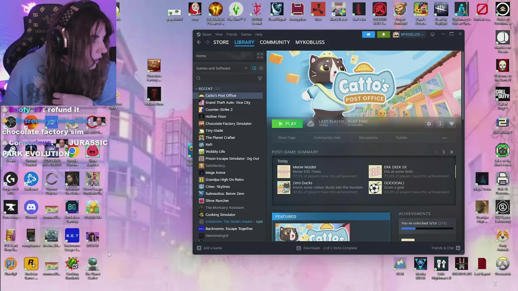Open Rockstar Games launcher desktop icon
518x291 pixels.
pyautogui.click(x=31, y=268)
